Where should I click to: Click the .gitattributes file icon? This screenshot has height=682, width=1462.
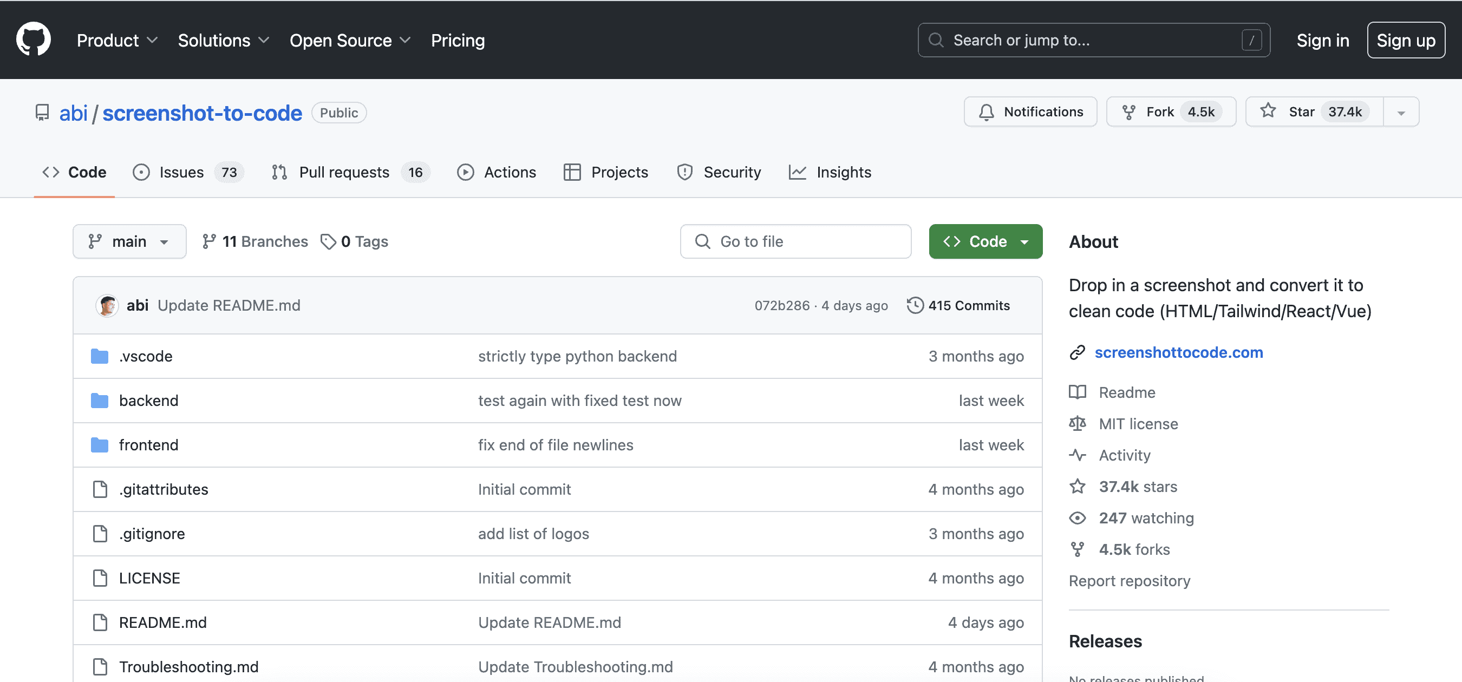click(100, 489)
